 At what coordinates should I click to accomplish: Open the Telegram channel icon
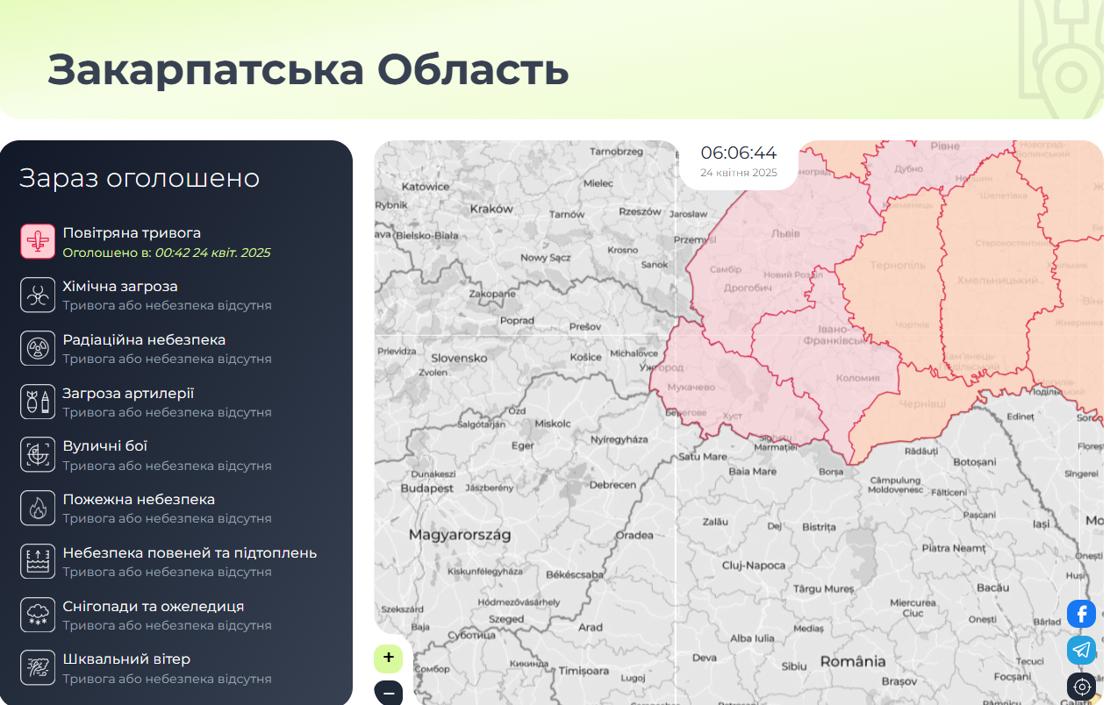1082,650
